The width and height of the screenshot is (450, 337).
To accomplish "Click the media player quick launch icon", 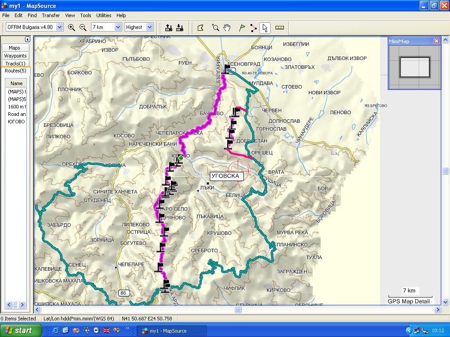I will (96, 330).
